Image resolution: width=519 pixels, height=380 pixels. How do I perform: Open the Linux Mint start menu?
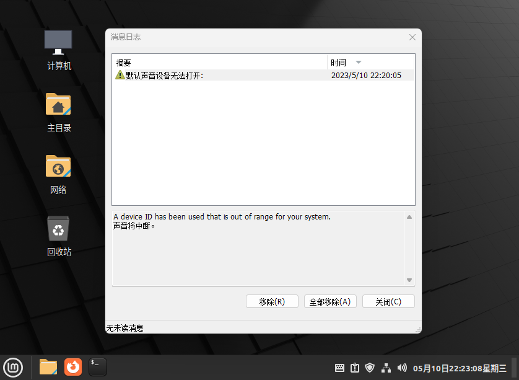coord(13,368)
